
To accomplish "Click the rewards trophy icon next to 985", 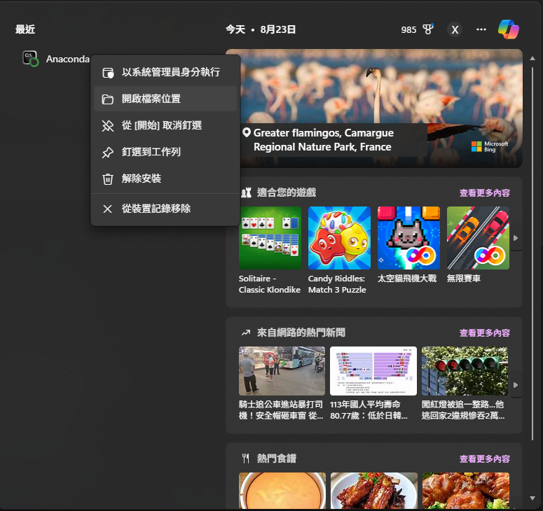I will coord(428,29).
